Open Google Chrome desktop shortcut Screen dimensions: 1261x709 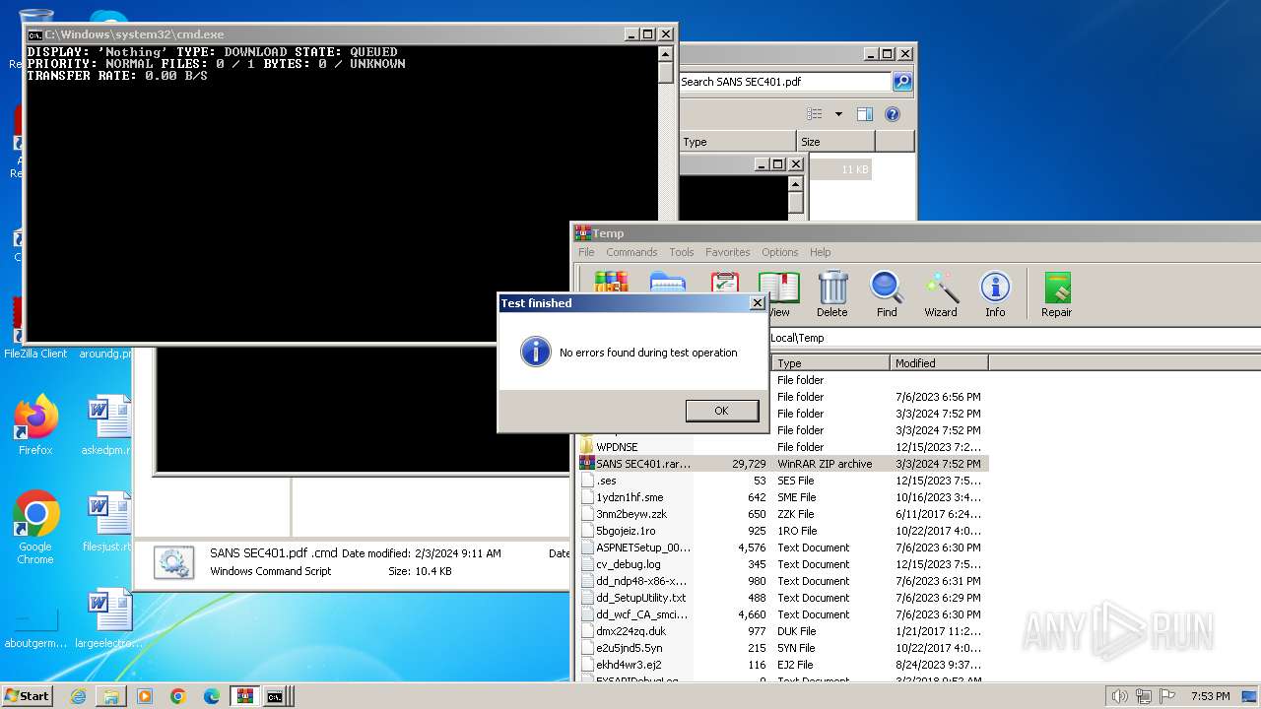point(35,528)
